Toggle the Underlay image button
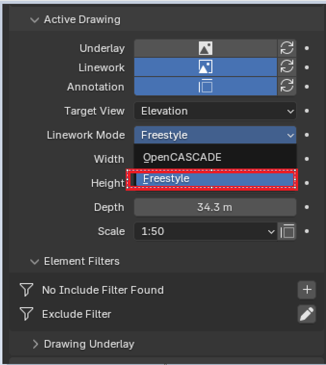326x365 pixels. point(206,48)
